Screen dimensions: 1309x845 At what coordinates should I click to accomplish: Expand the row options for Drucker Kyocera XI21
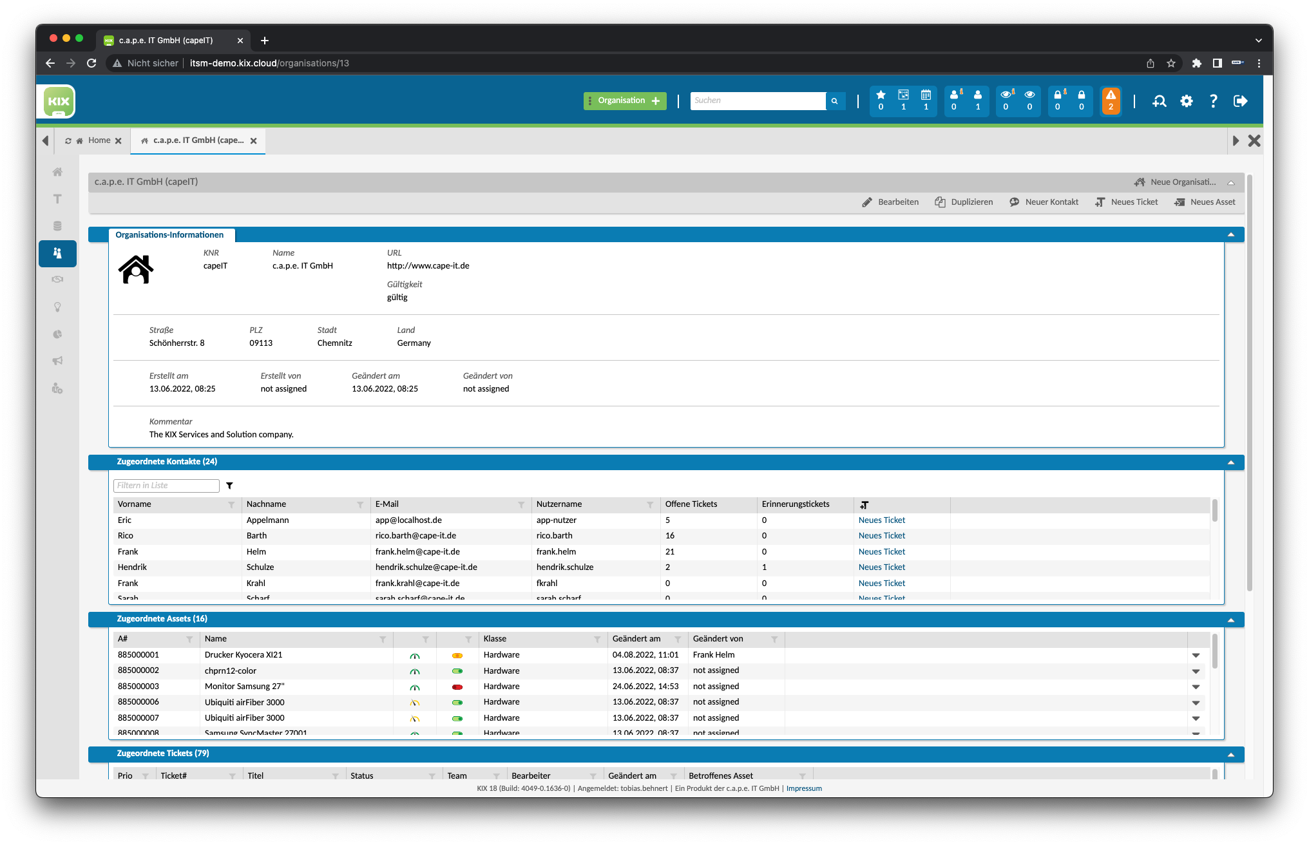1196,654
